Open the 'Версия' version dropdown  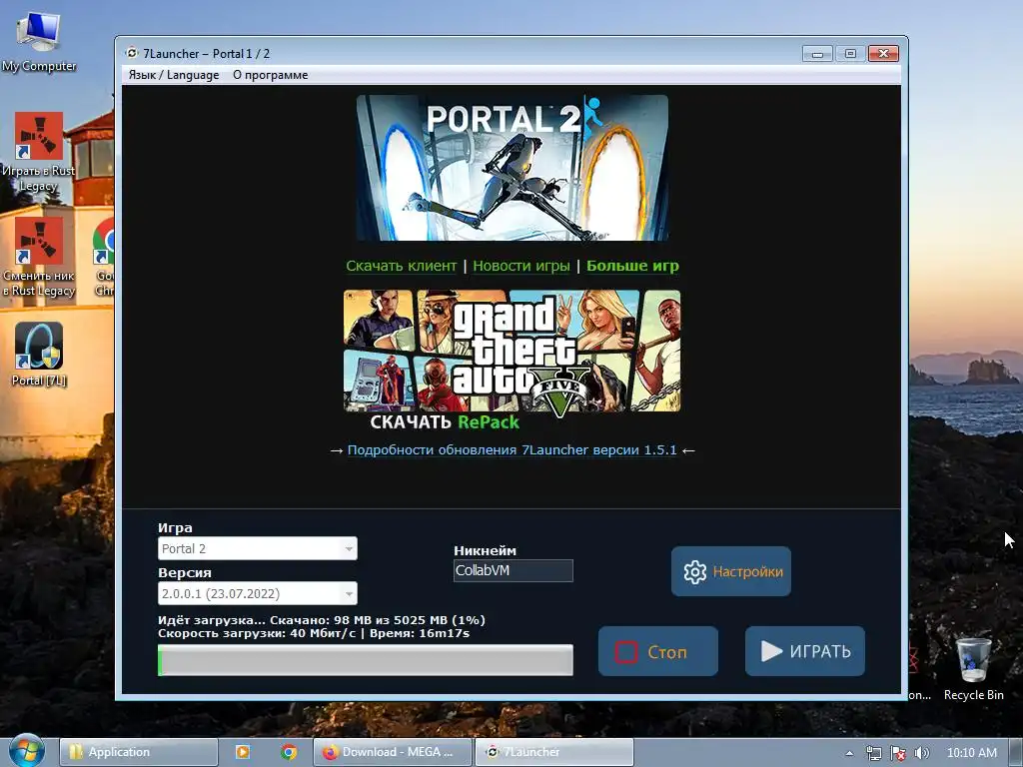257,593
